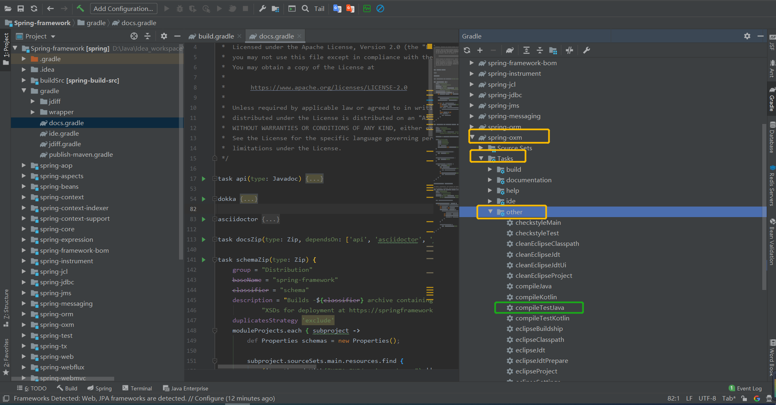Open the Terminal tool window tab
Screen dimensions: 776x405
click(137, 388)
